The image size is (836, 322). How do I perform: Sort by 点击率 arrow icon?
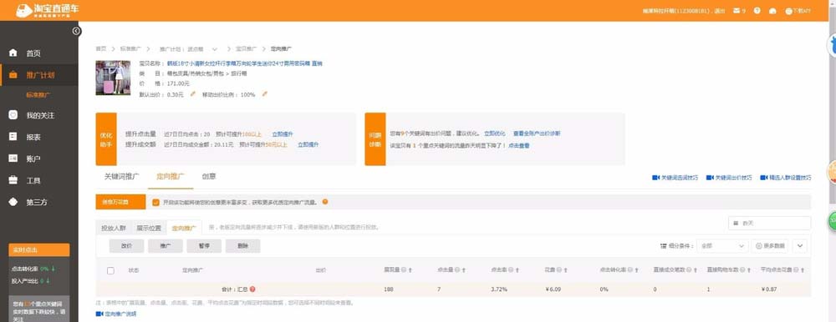click(517, 270)
